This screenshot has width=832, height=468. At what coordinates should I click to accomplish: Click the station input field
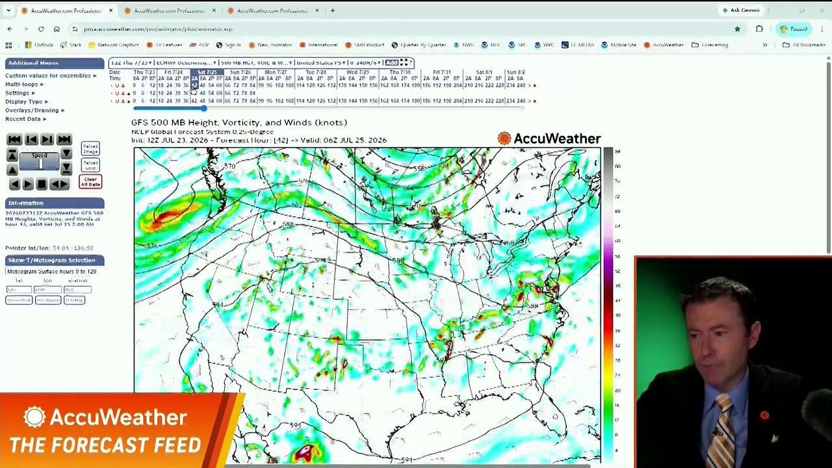point(77,290)
